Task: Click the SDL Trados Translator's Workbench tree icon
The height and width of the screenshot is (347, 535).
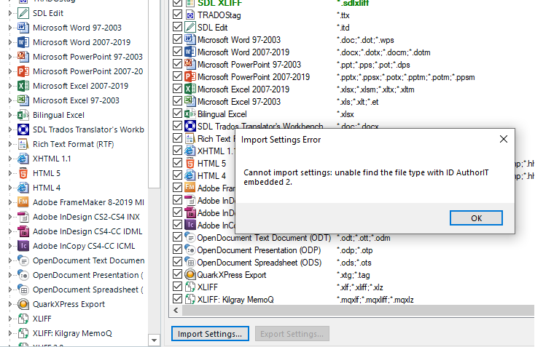Action: point(23,129)
